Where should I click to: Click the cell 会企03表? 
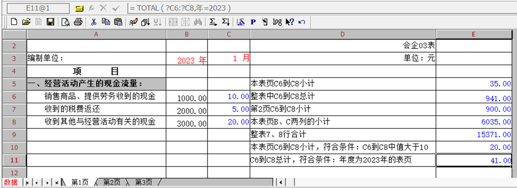(343, 46)
